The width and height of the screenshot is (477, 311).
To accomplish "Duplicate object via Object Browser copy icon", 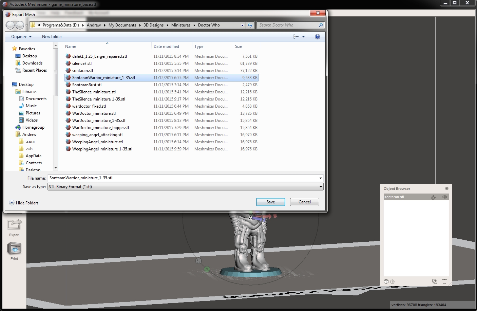I will tap(435, 281).
